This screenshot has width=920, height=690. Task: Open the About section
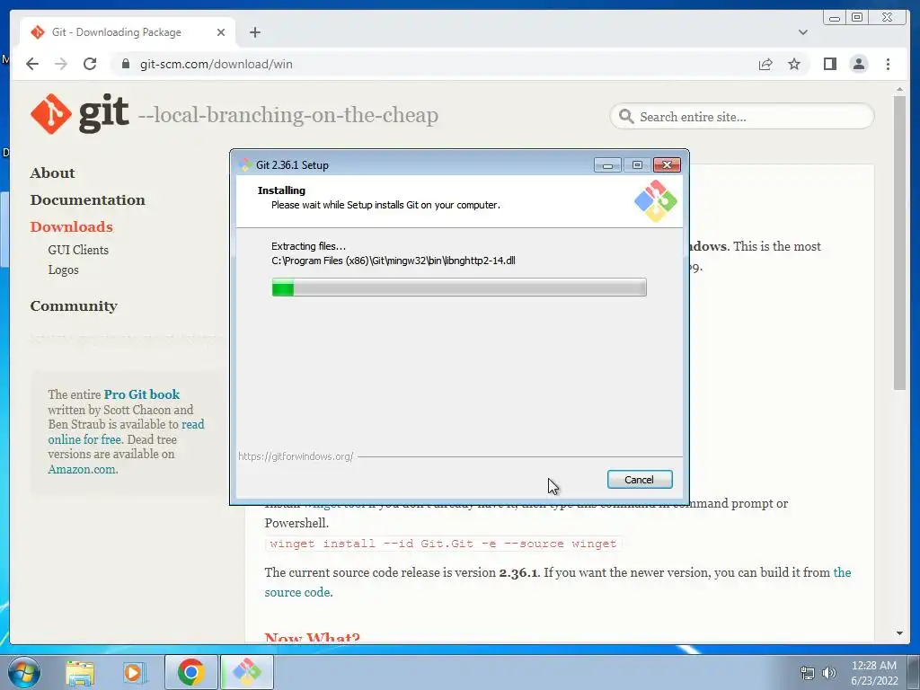point(52,173)
